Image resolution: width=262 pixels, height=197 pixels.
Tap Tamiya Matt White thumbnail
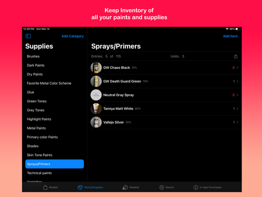tap(96, 108)
